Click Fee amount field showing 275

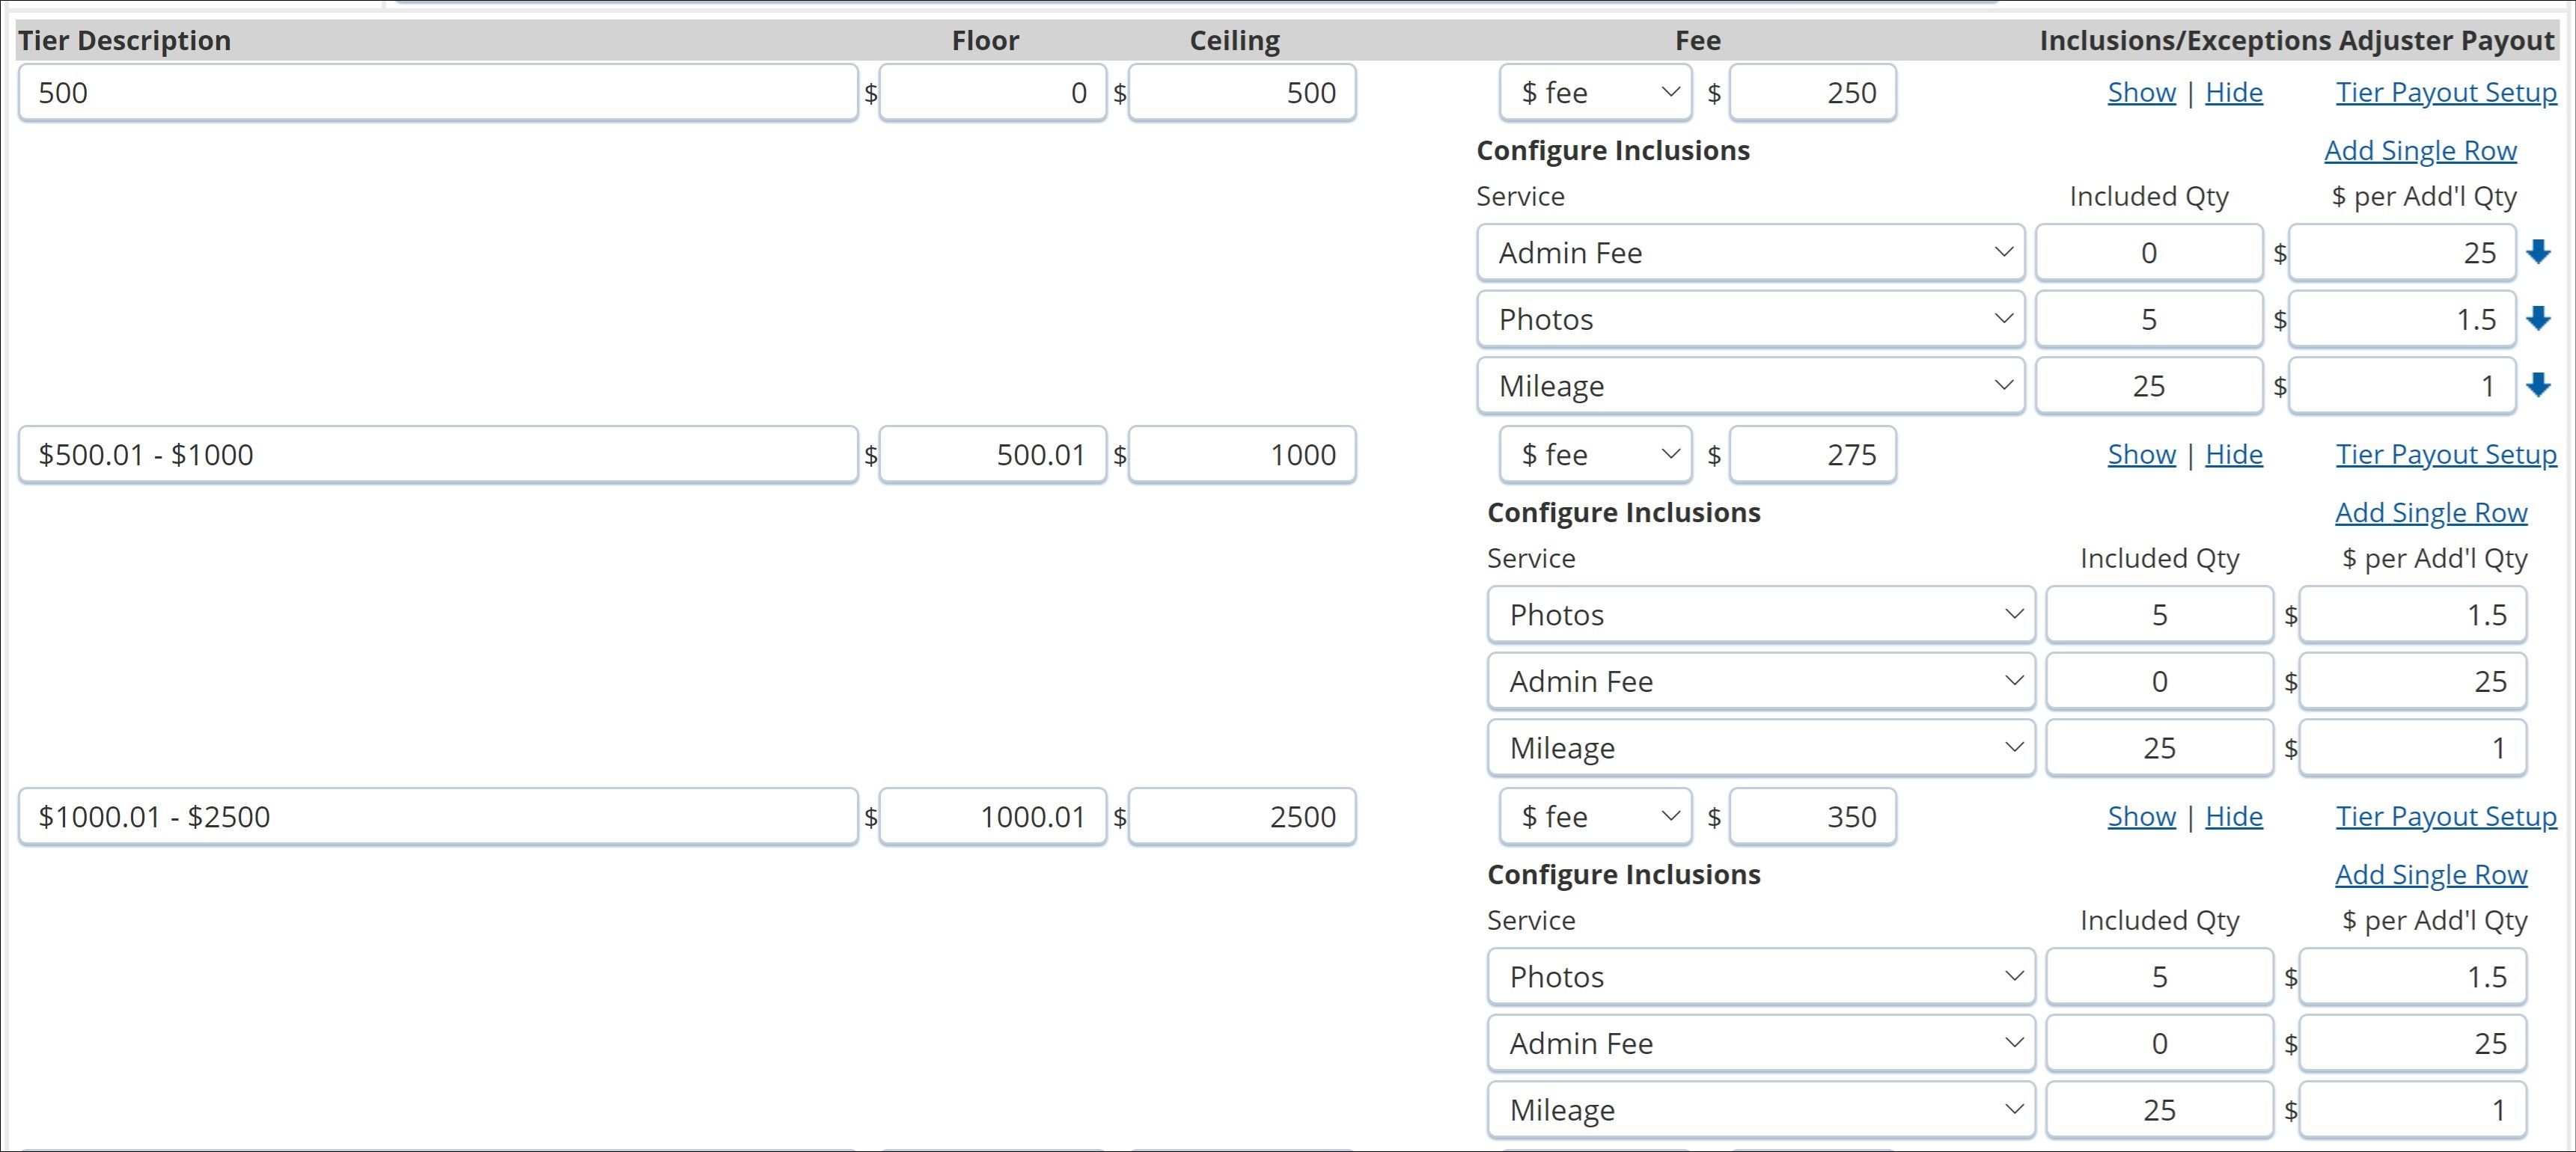pos(1811,455)
